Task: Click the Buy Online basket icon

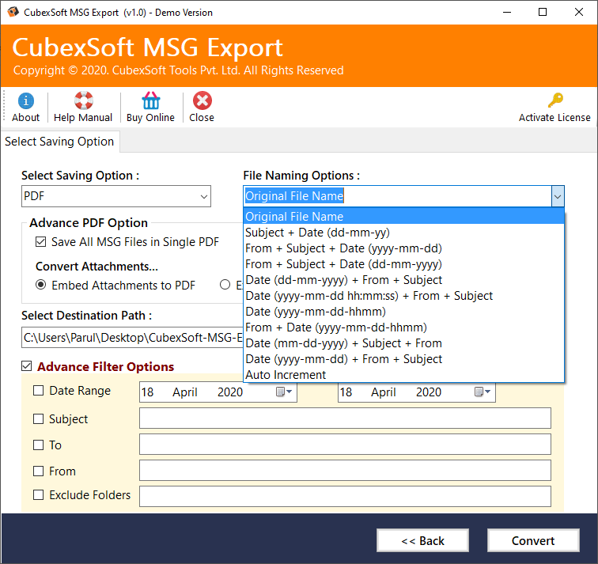Action: (x=150, y=101)
